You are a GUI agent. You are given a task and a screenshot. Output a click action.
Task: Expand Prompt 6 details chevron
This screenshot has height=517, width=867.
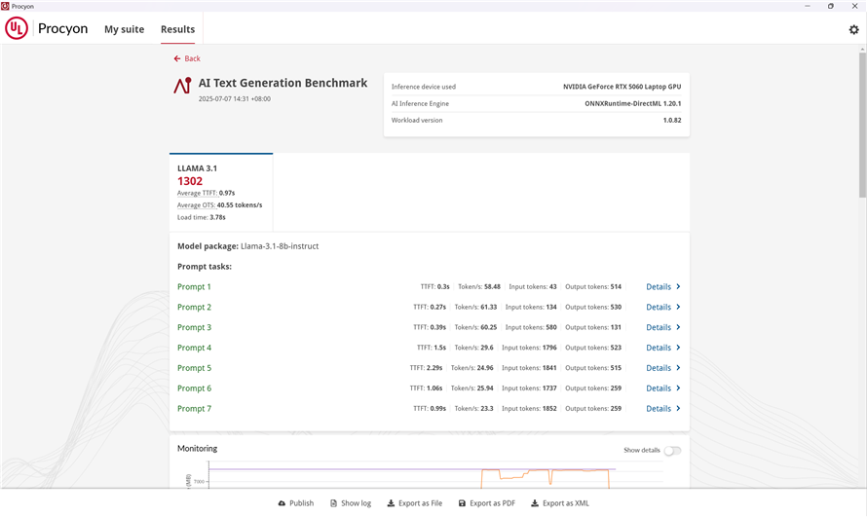(678, 388)
